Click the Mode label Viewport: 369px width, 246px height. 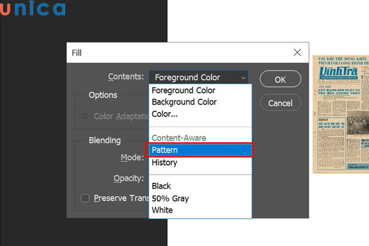pos(132,157)
